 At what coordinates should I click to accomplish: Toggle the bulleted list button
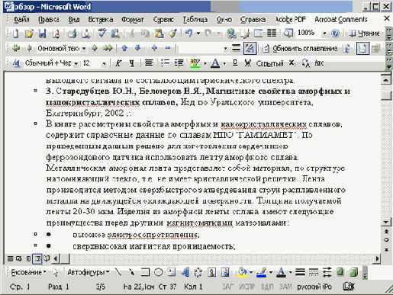point(166,63)
